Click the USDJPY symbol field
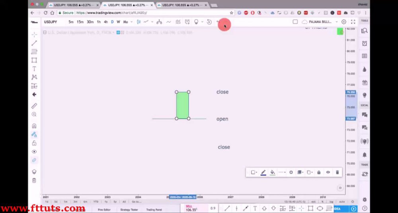This screenshot has width=398, height=213. point(51,22)
